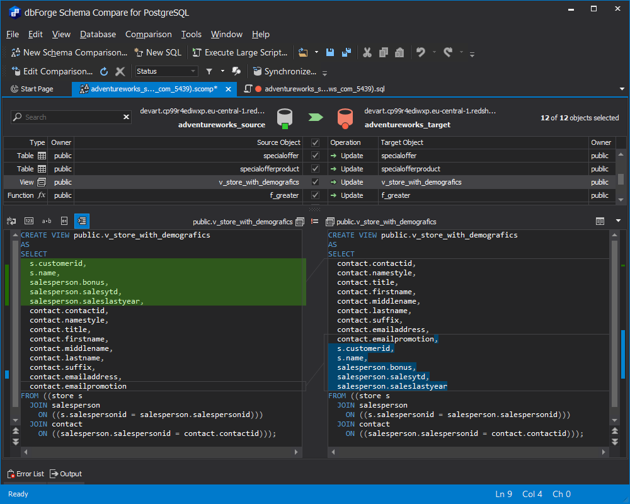
Task: Toggle the select-all checkbox in grid header
Action: [x=316, y=142]
